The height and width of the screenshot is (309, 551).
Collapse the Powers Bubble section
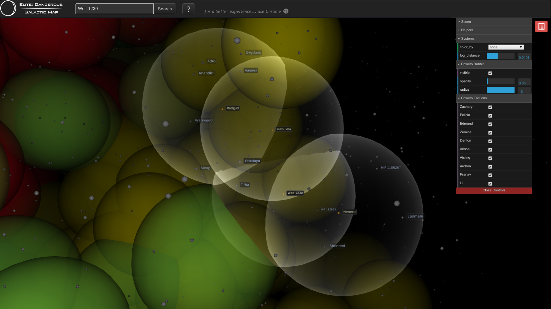click(x=494, y=64)
